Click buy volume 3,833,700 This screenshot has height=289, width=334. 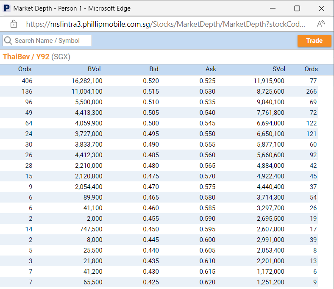pos(89,144)
